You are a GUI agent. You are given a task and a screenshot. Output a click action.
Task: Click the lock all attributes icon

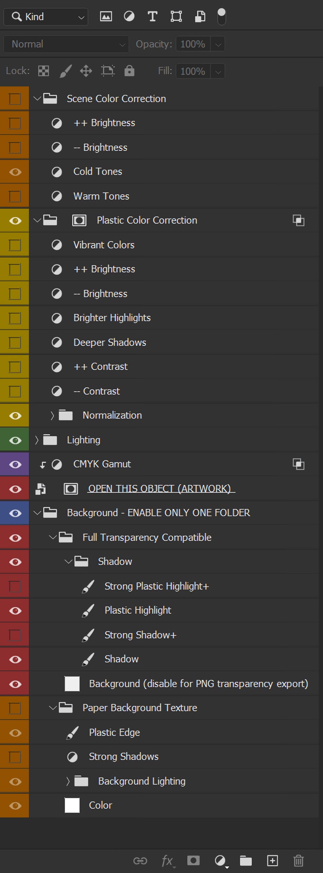click(129, 71)
